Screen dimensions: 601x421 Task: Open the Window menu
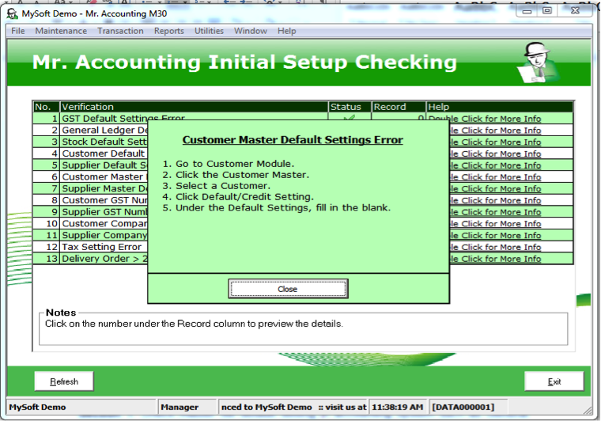[x=251, y=31]
